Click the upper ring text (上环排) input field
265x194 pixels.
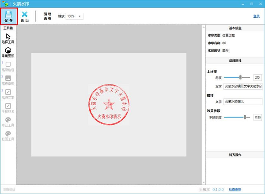(x=242, y=86)
